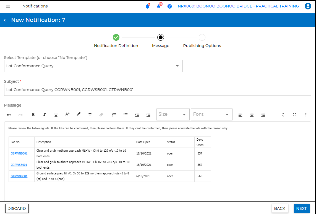Screen dimensions: 316x214
Task: Click the Notifications page title
Action: [35, 6]
